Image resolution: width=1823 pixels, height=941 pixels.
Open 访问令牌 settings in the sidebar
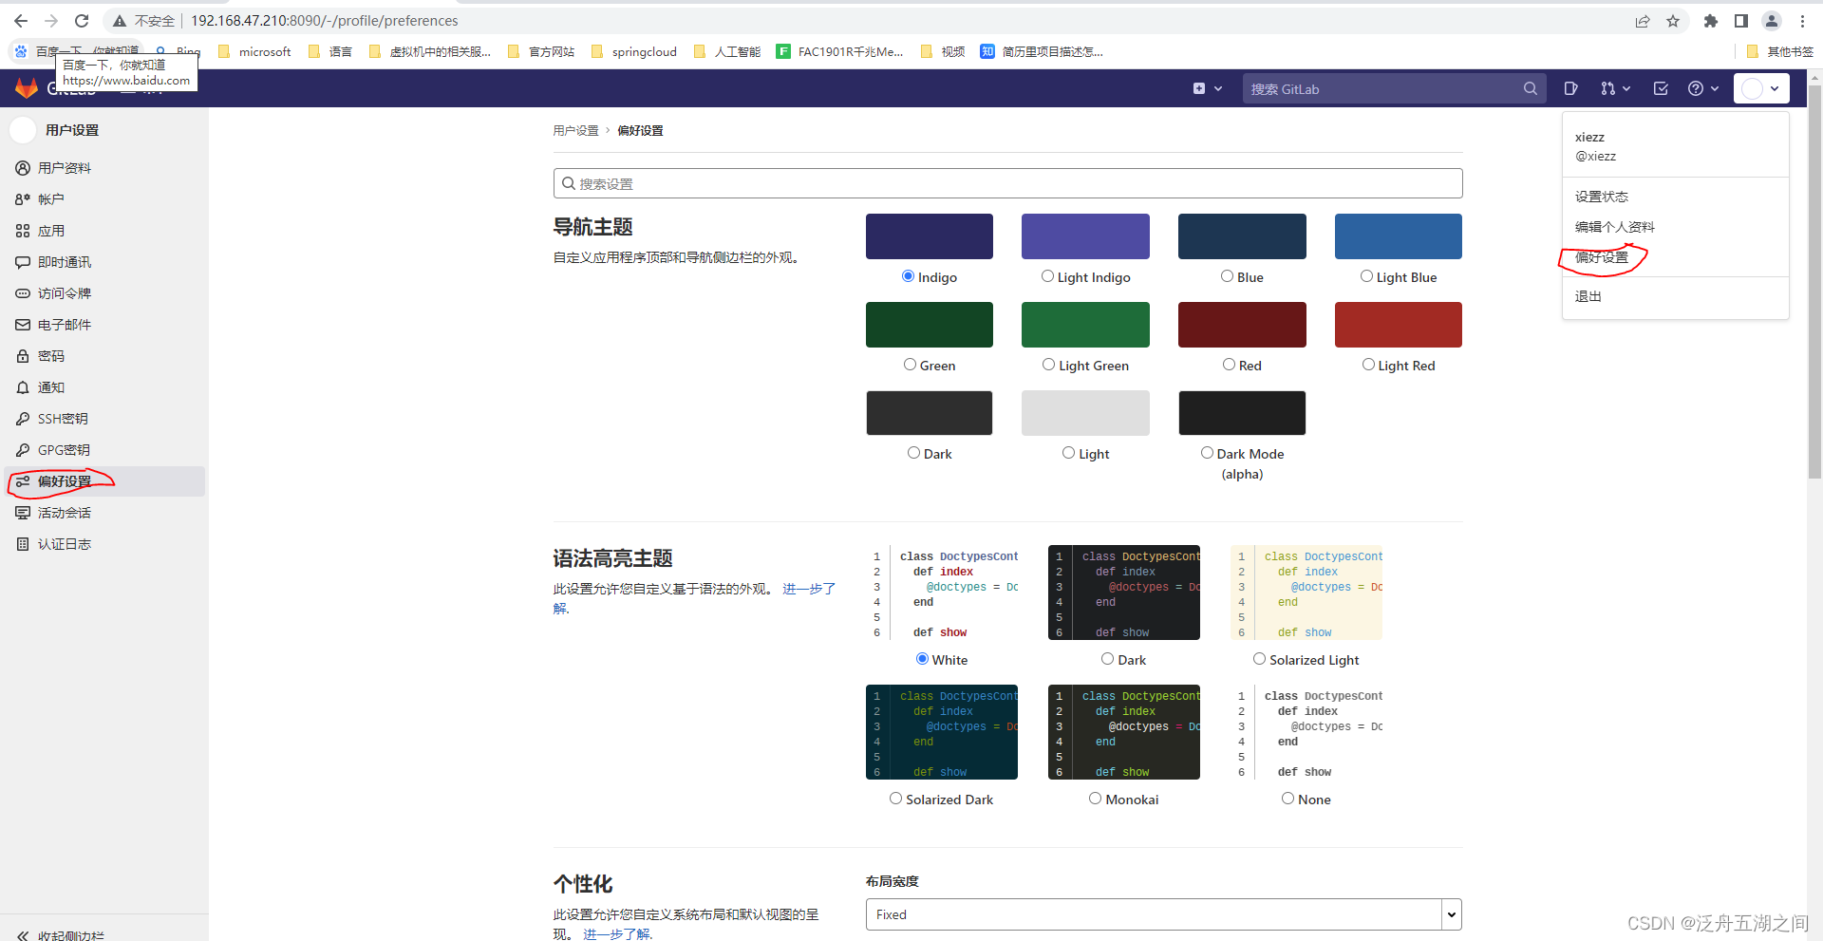click(x=65, y=292)
